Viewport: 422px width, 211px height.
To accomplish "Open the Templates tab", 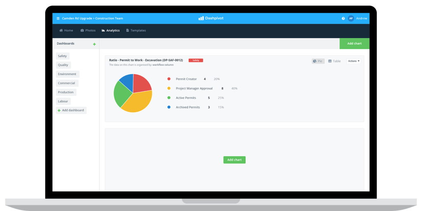I will click(136, 30).
